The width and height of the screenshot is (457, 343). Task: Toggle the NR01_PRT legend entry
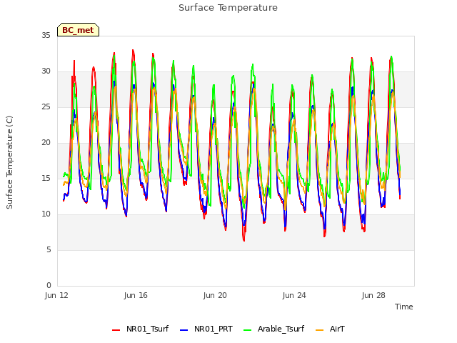(206, 329)
